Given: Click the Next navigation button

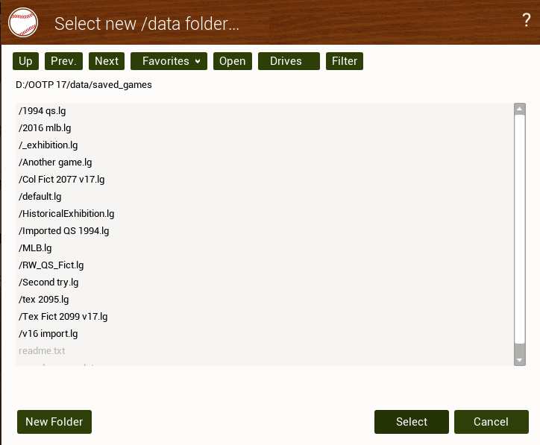Looking at the screenshot, I should (107, 61).
